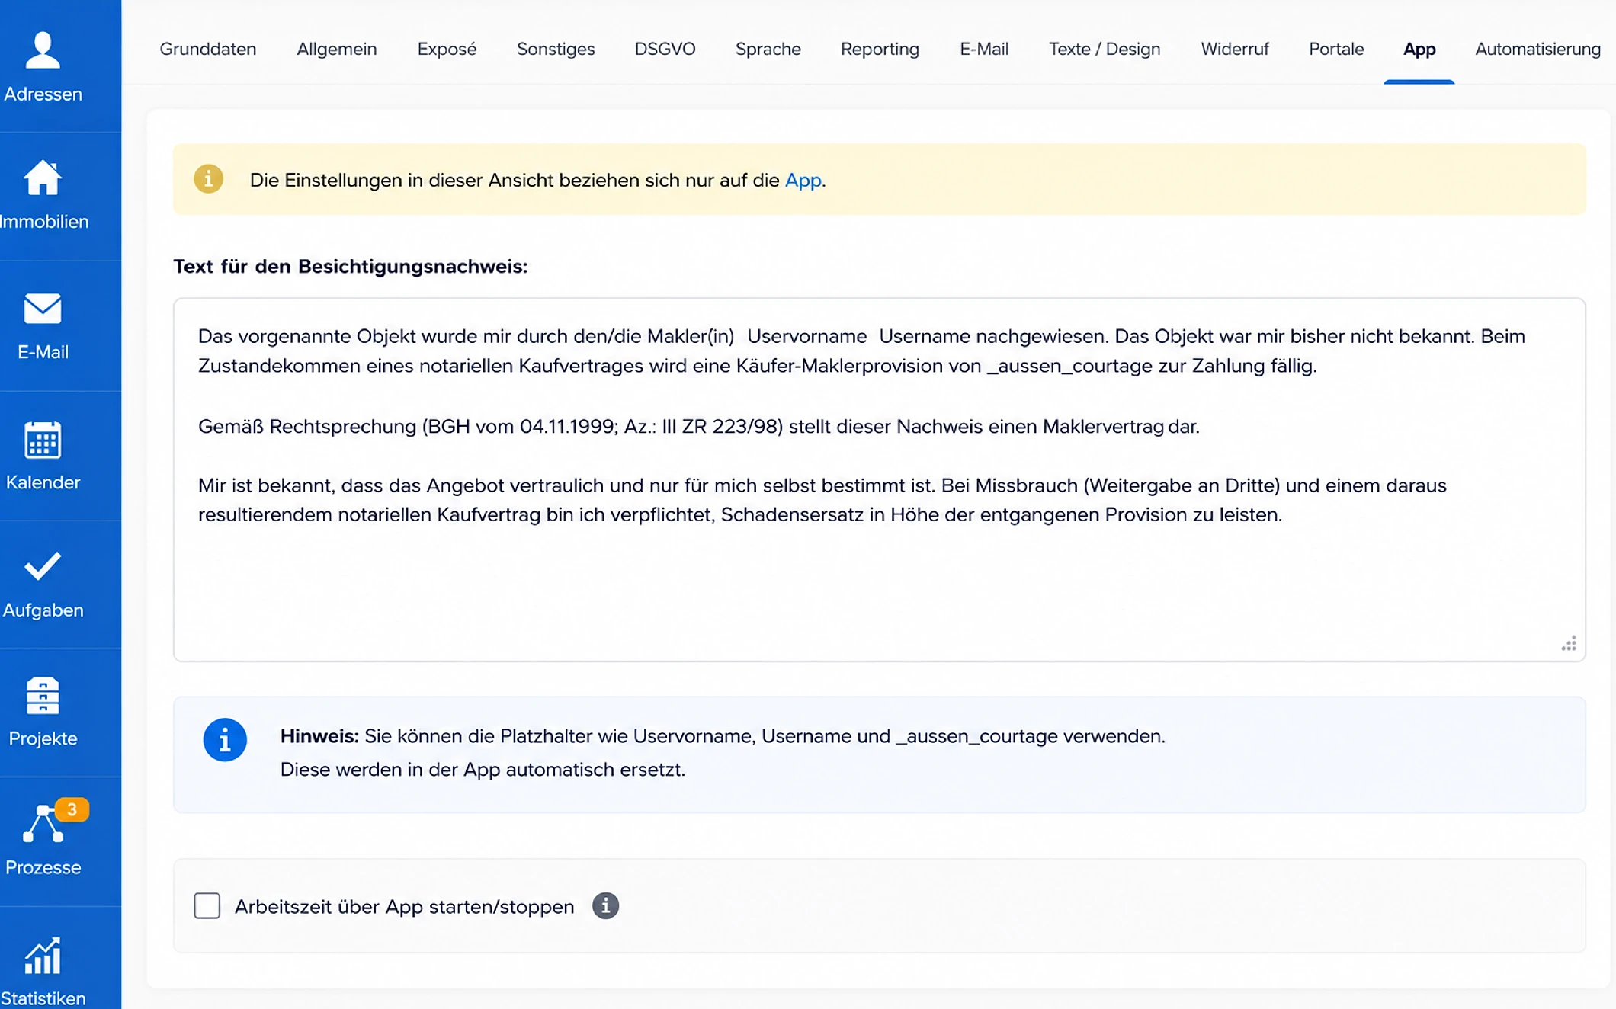The image size is (1616, 1009).
Task: Switch to the Allgemein tab
Action: tap(337, 49)
